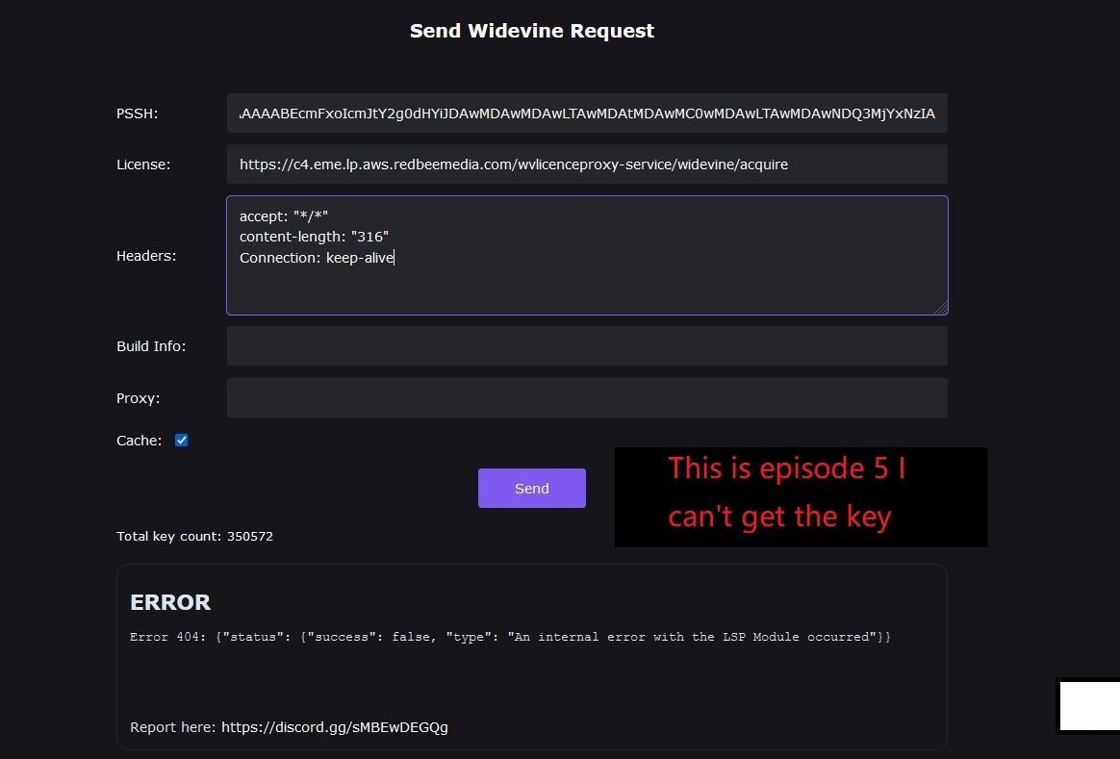The height and width of the screenshot is (759, 1120).
Task: Click the ERROR heading
Action: [x=170, y=602]
